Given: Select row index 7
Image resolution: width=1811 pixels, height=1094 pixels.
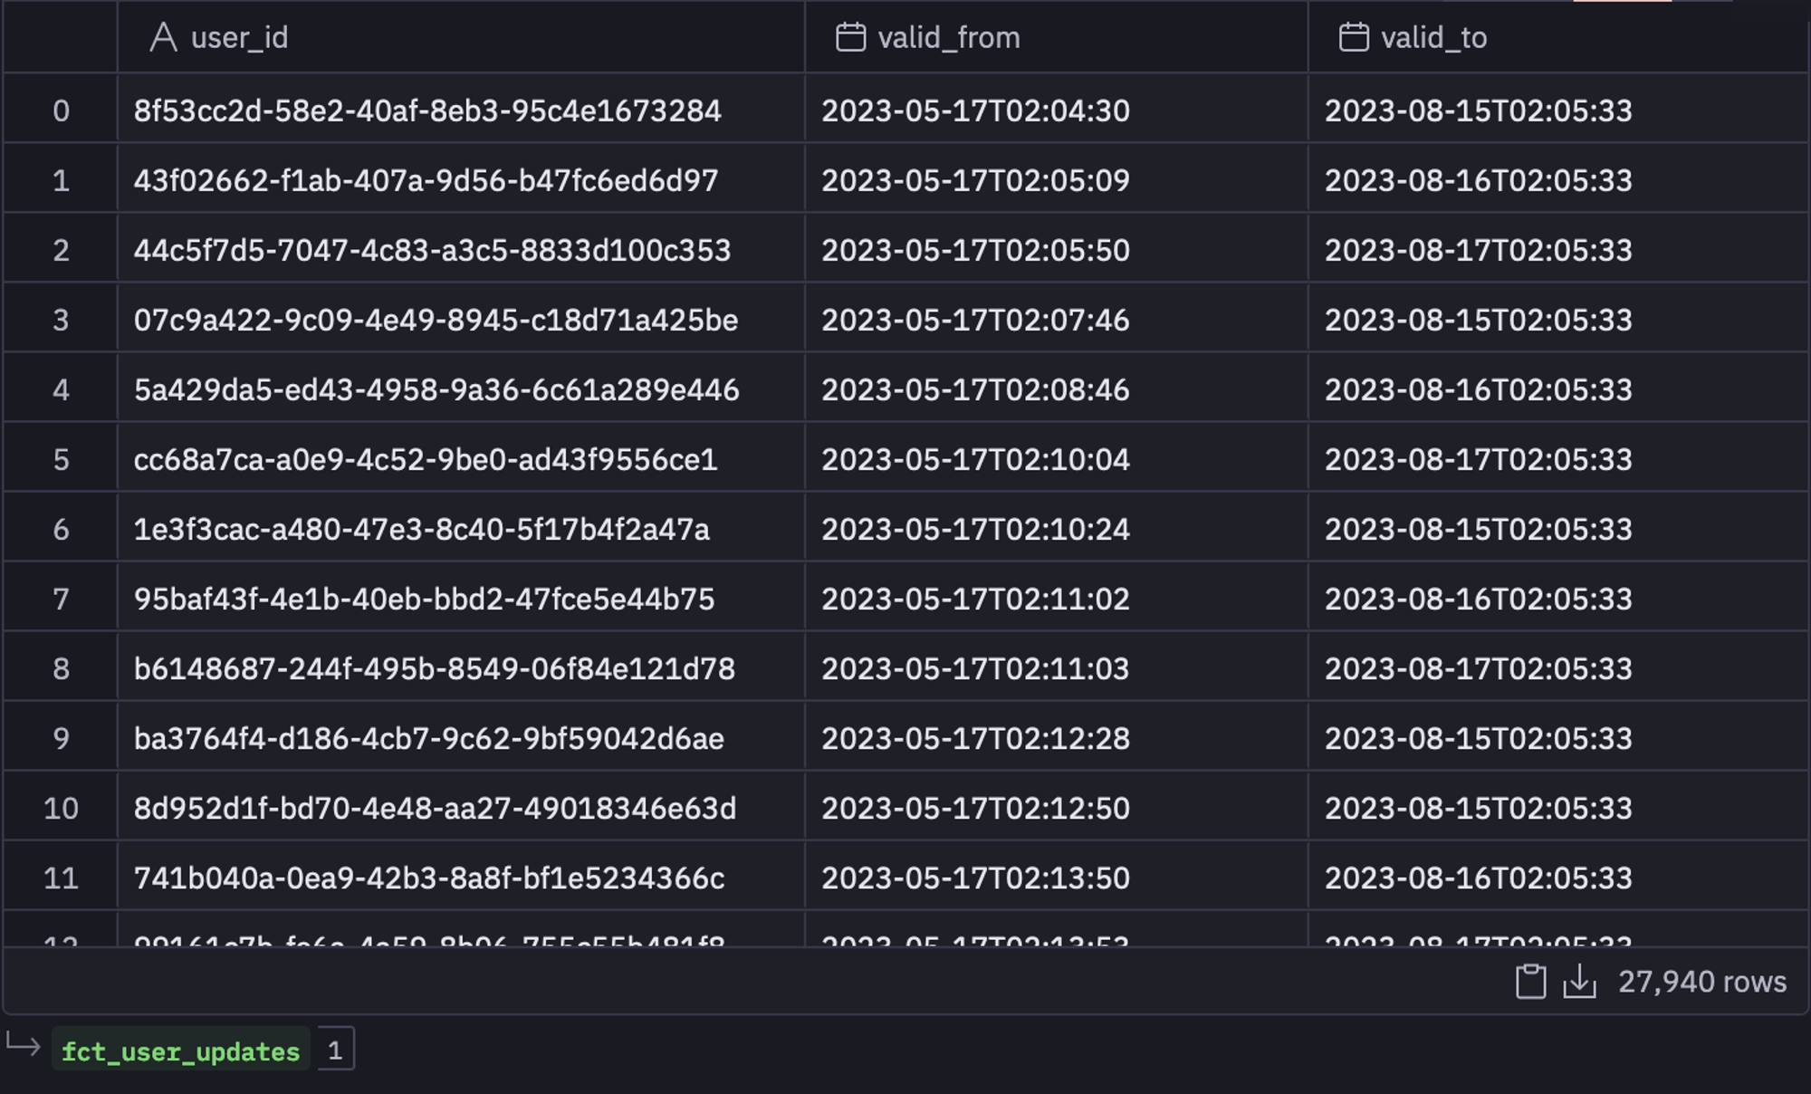Looking at the screenshot, I should pos(61,599).
